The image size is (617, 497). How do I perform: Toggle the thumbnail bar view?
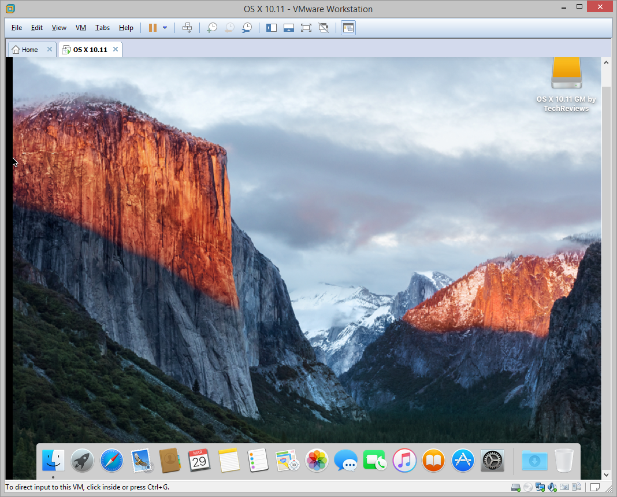[x=289, y=28]
